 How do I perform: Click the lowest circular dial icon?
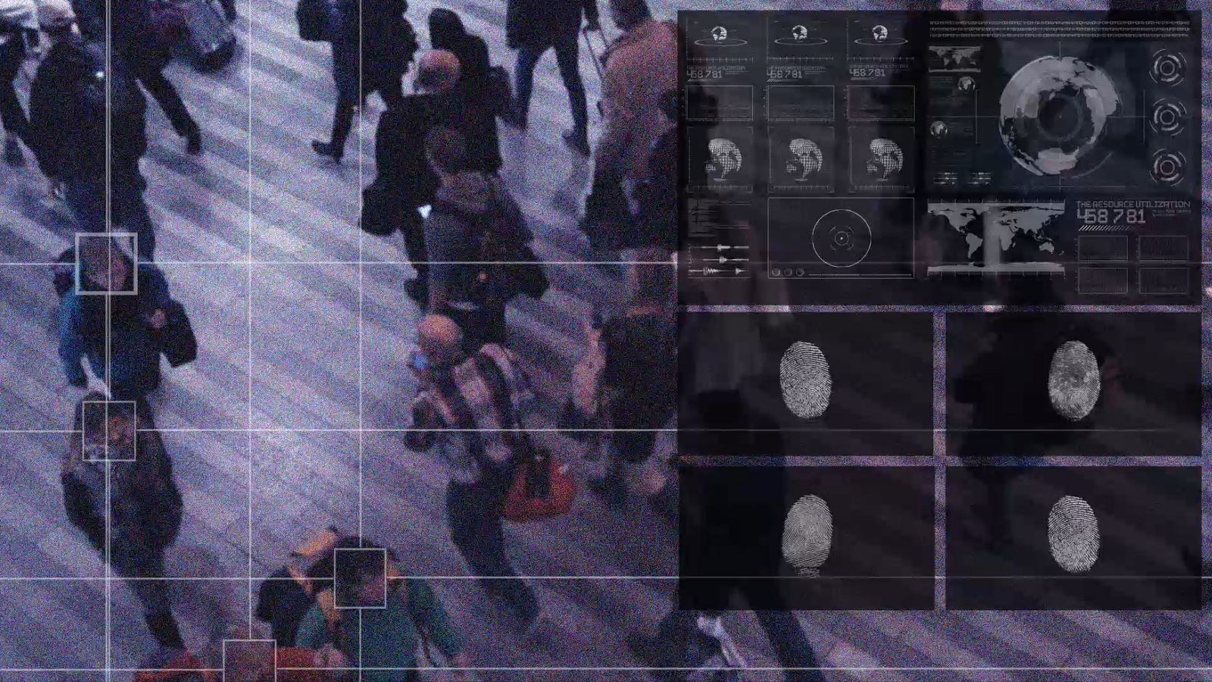pos(1167,167)
